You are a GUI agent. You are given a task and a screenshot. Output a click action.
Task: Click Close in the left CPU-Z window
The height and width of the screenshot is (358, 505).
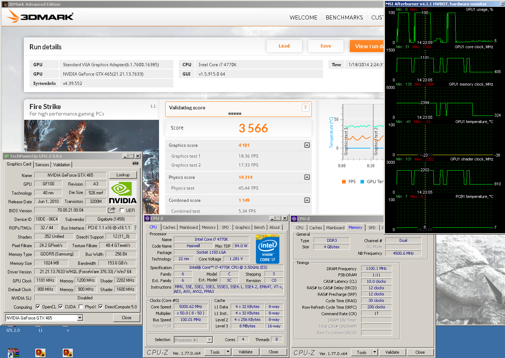point(273,352)
